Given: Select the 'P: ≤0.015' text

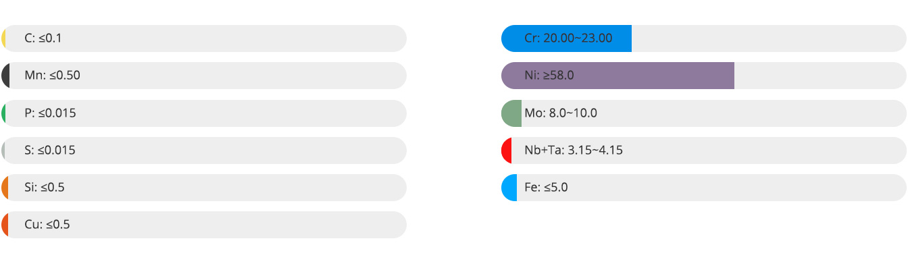Looking at the screenshot, I should [x=50, y=113].
